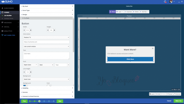
Task: Expand the Social sidebar section
Action: coord(10,27)
